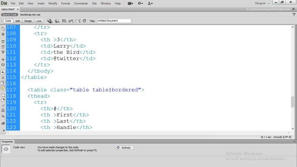The width and height of the screenshot is (297, 167).
Task: Open recent snippets icon
Action: (3, 110)
